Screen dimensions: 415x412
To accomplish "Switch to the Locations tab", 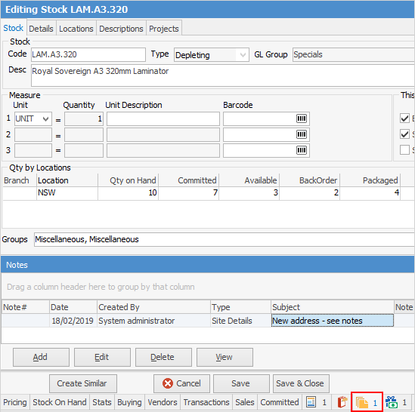I will pyautogui.click(x=76, y=29).
